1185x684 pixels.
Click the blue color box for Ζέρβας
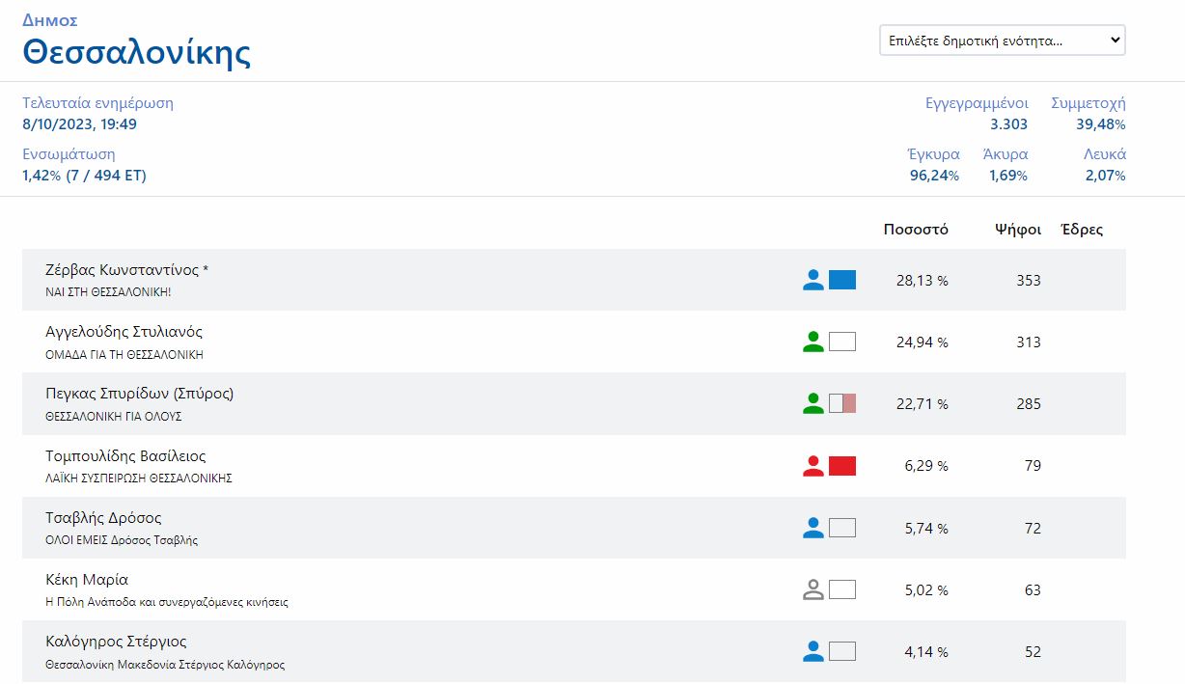click(842, 280)
